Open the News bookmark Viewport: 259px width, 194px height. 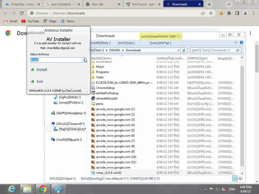point(68,21)
